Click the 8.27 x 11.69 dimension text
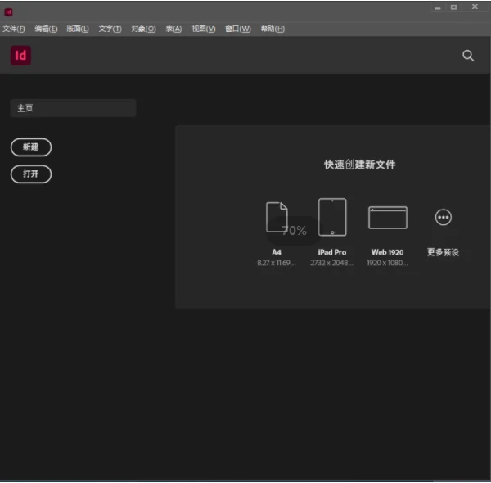This screenshot has height=483, width=491. point(277,263)
